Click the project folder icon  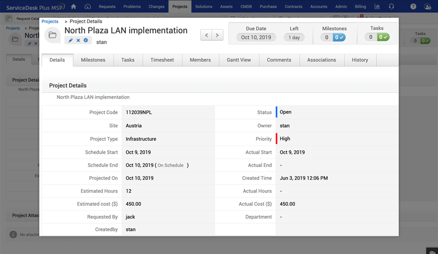tap(52, 35)
